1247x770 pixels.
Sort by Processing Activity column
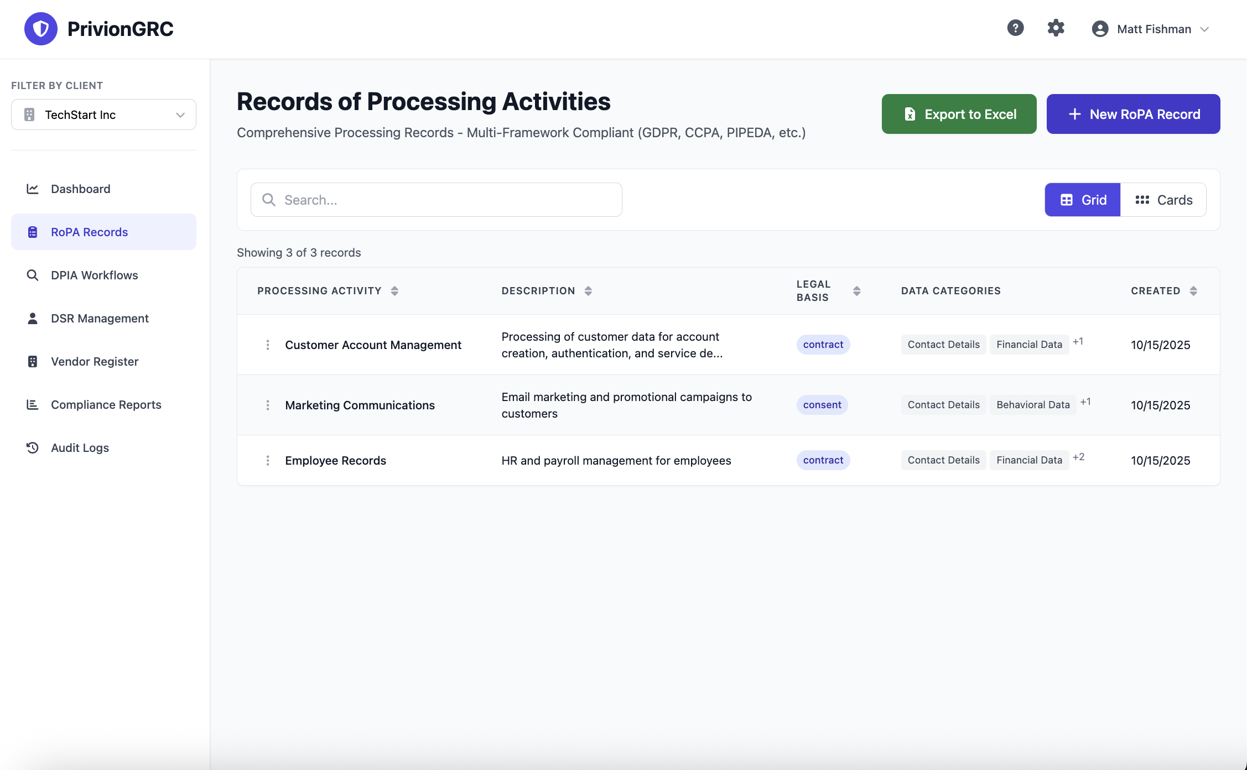point(394,291)
